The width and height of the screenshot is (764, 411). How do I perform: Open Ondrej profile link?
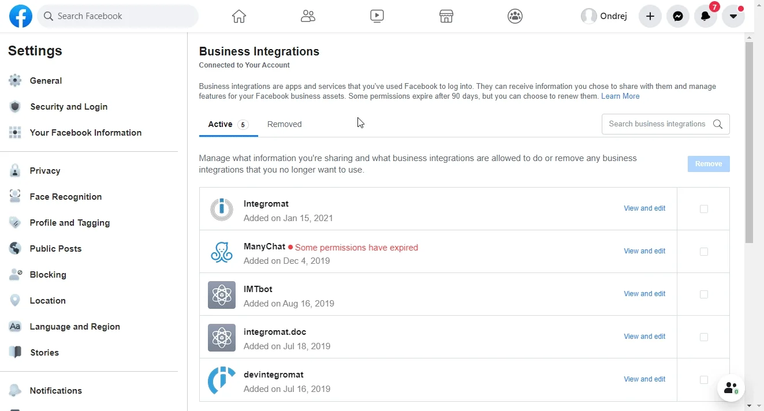[x=605, y=16]
